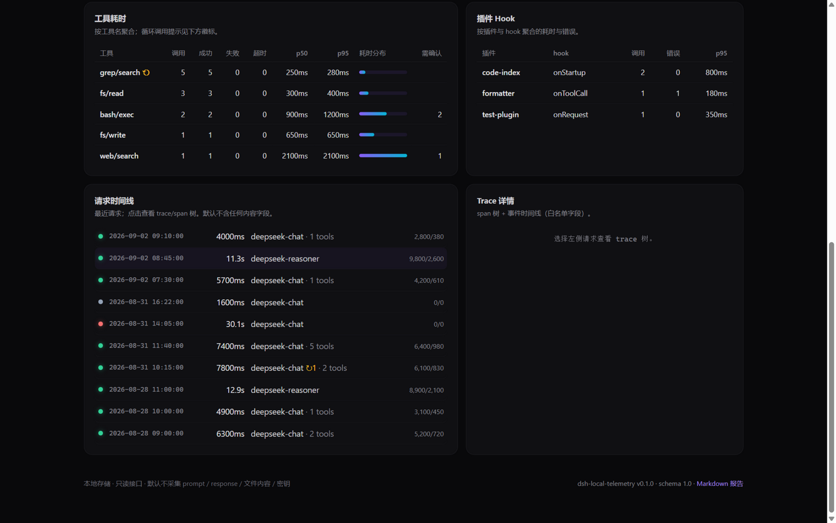Click the fs/write tool name
The image size is (836, 523).
113,135
